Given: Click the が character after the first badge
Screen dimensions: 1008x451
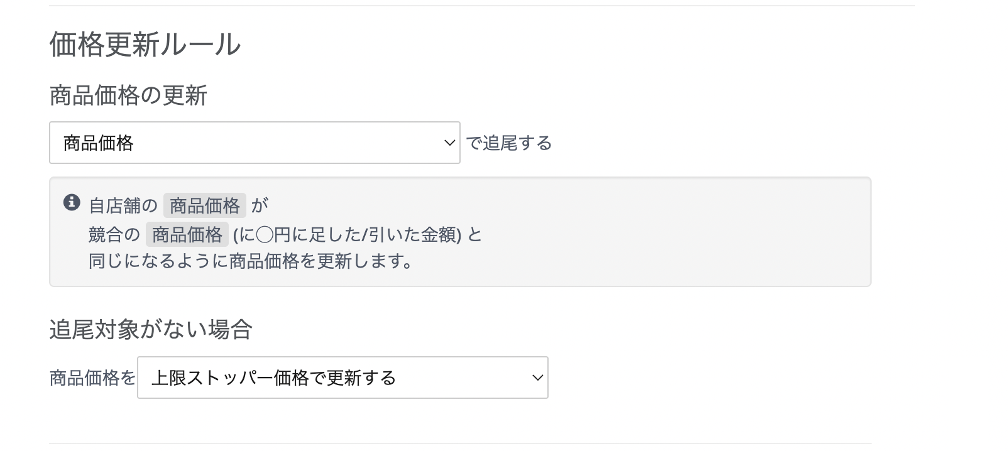Looking at the screenshot, I should pyautogui.click(x=259, y=205).
